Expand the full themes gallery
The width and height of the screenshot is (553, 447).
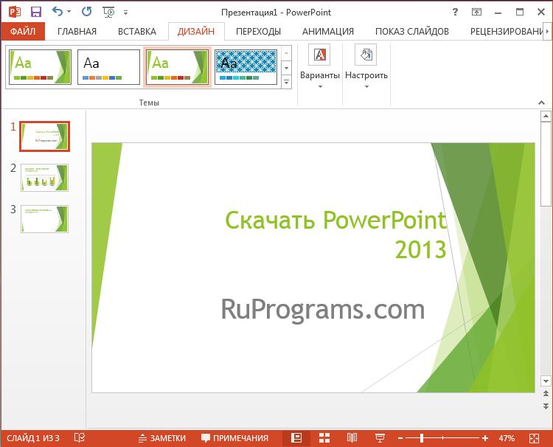pos(286,82)
